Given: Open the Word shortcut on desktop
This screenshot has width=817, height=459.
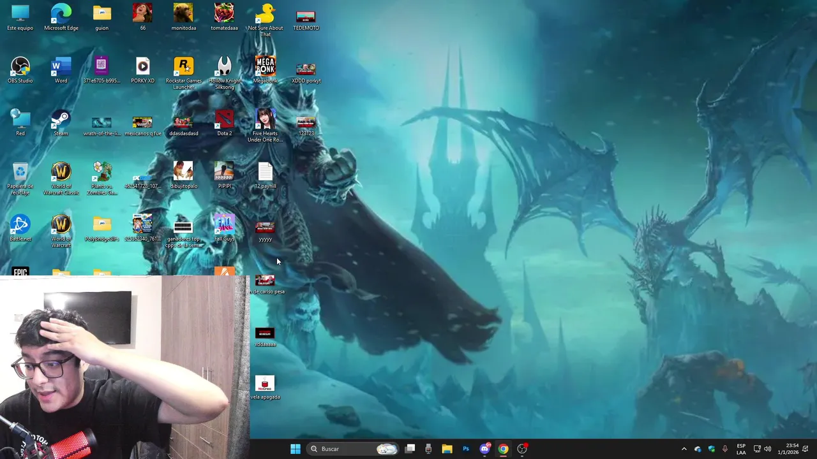Looking at the screenshot, I should coord(61,71).
